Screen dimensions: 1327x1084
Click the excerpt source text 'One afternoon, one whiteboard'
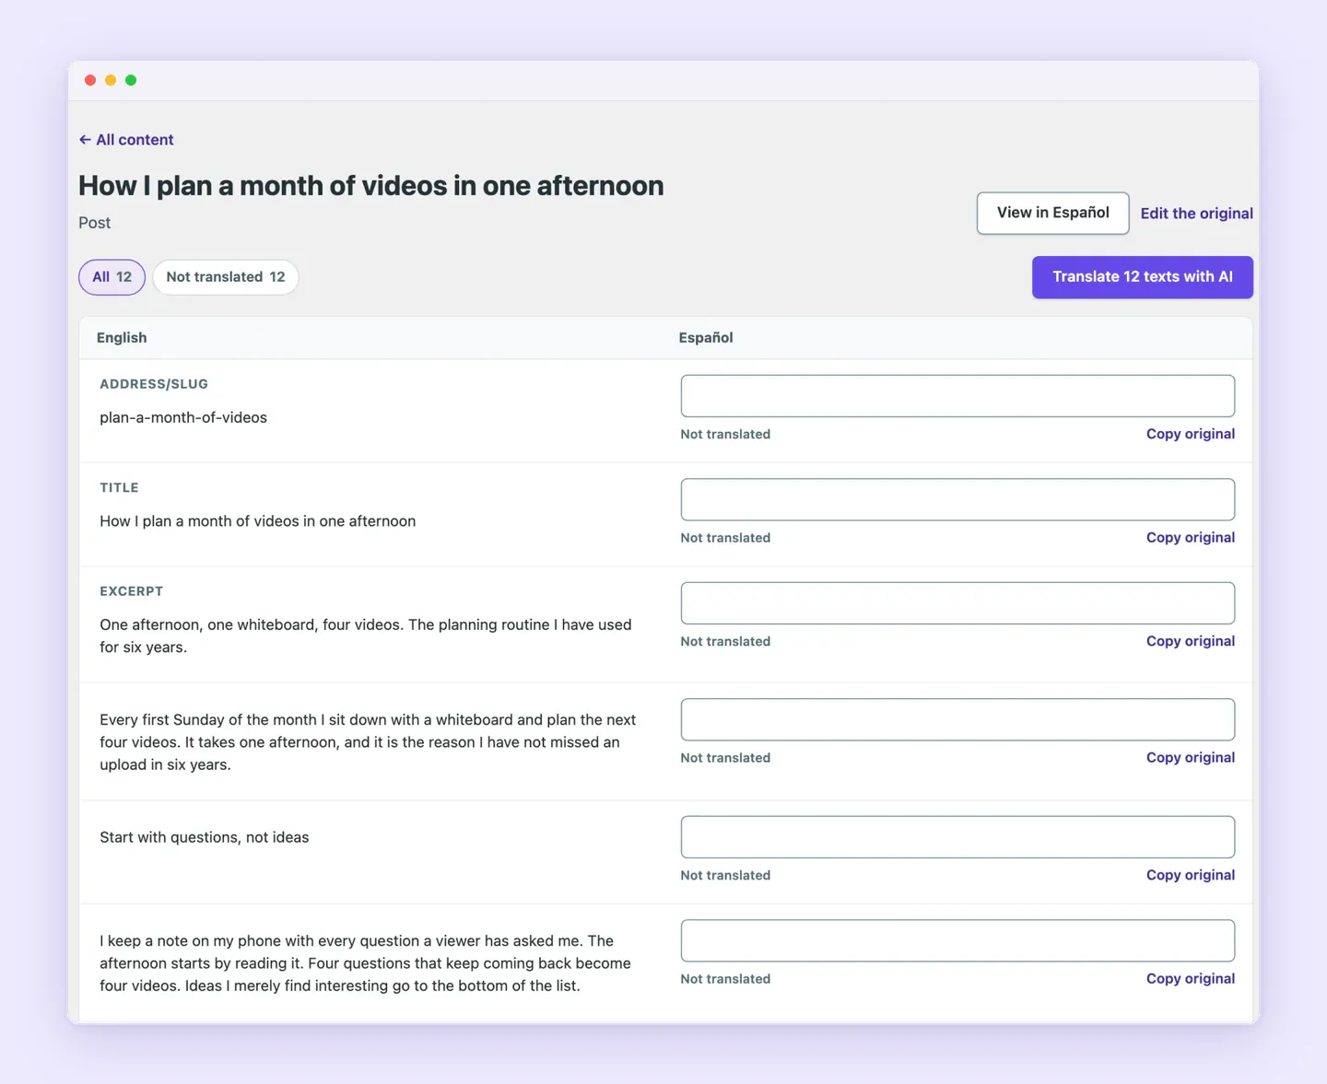click(x=366, y=635)
